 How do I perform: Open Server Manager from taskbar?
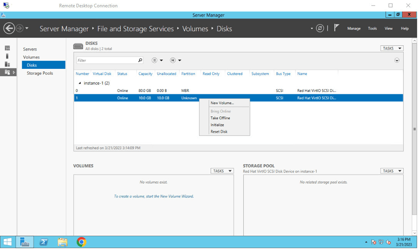25,242
